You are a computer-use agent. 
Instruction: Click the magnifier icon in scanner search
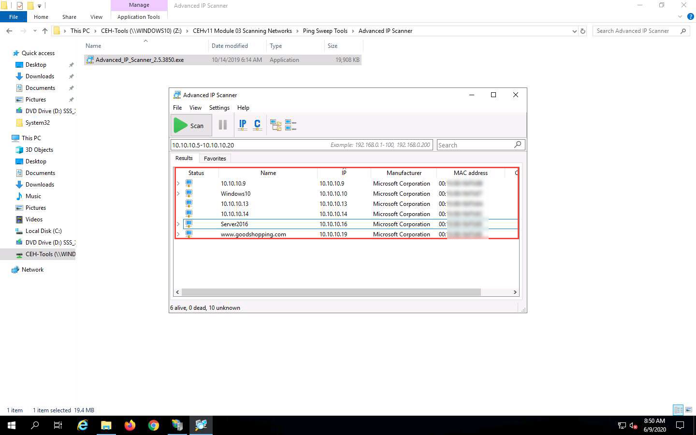[518, 145]
